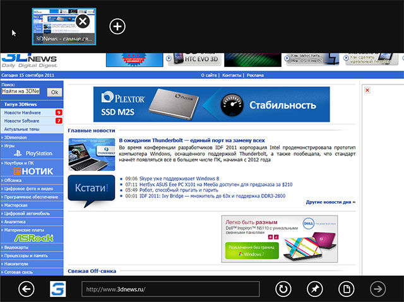
Task: Go forward with the forward arrow
Action: click(x=377, y=289)
